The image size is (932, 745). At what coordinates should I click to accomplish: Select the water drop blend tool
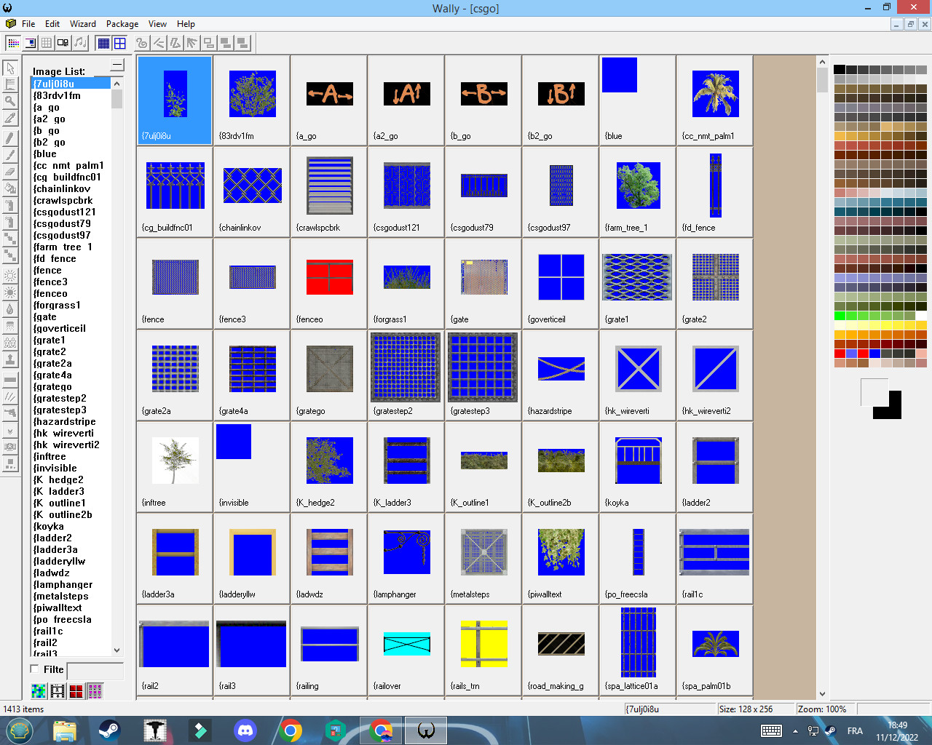point(10,308)
